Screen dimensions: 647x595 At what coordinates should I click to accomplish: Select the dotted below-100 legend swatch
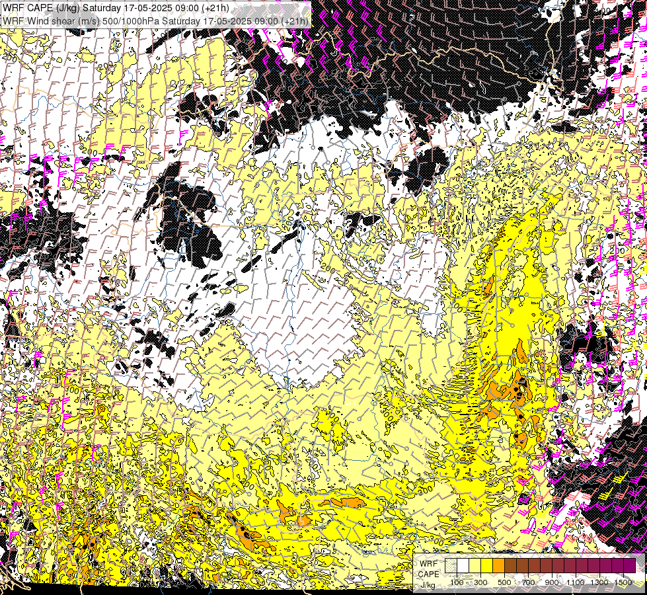(x=451, y=565)
